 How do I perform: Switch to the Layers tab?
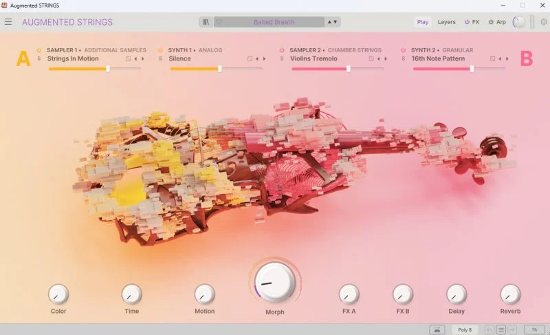[x=446, y=22]
